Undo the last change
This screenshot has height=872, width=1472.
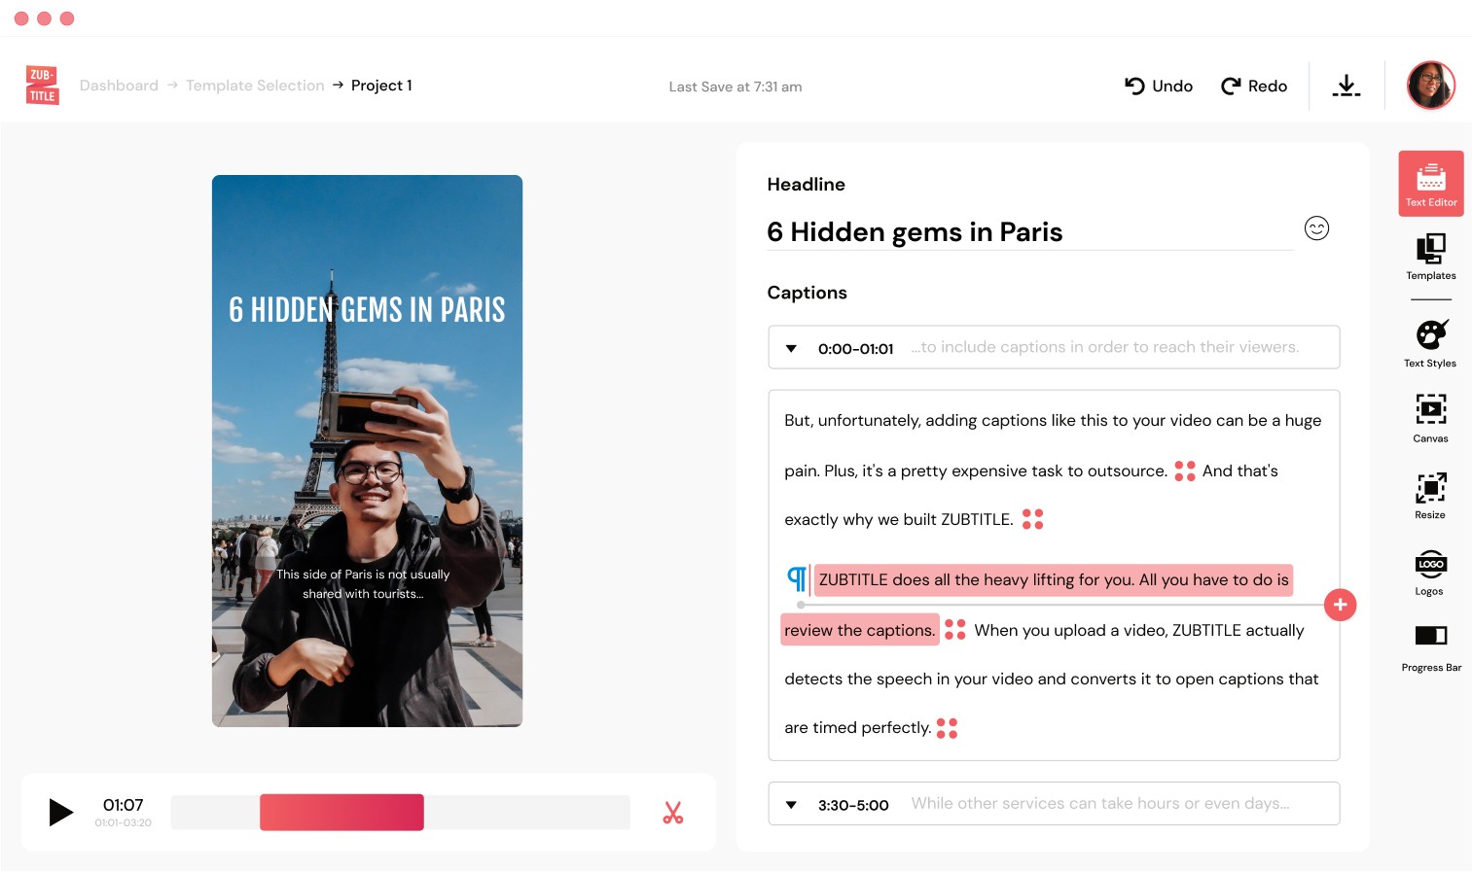tap(1158, 86)
